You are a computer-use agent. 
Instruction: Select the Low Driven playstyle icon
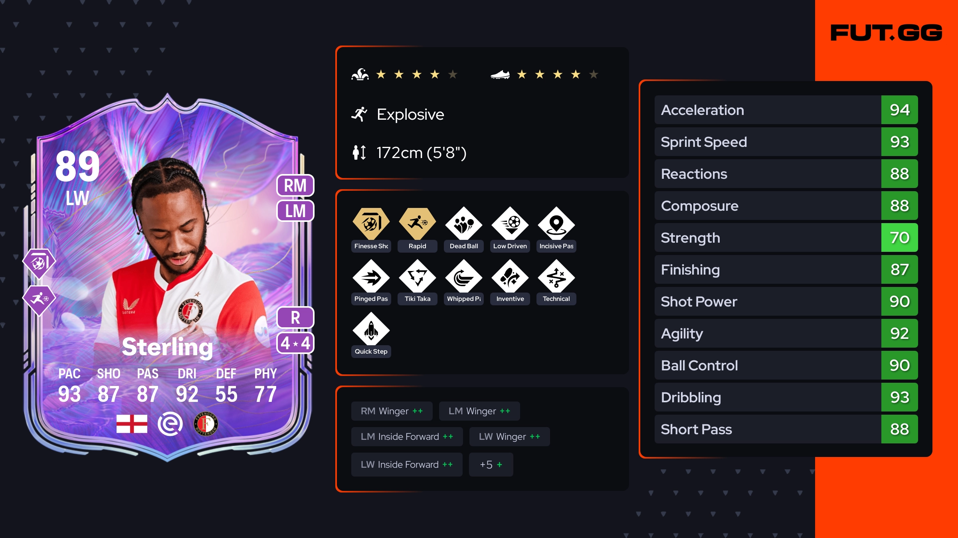pyautogui.click(x=510, y=224)
